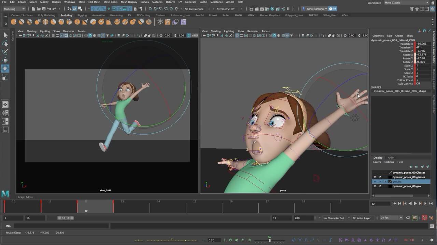The width and height of the screenshot is (437, 245).
Task: Switch to the Rigging shelf tab
Action: click(82, 15)
